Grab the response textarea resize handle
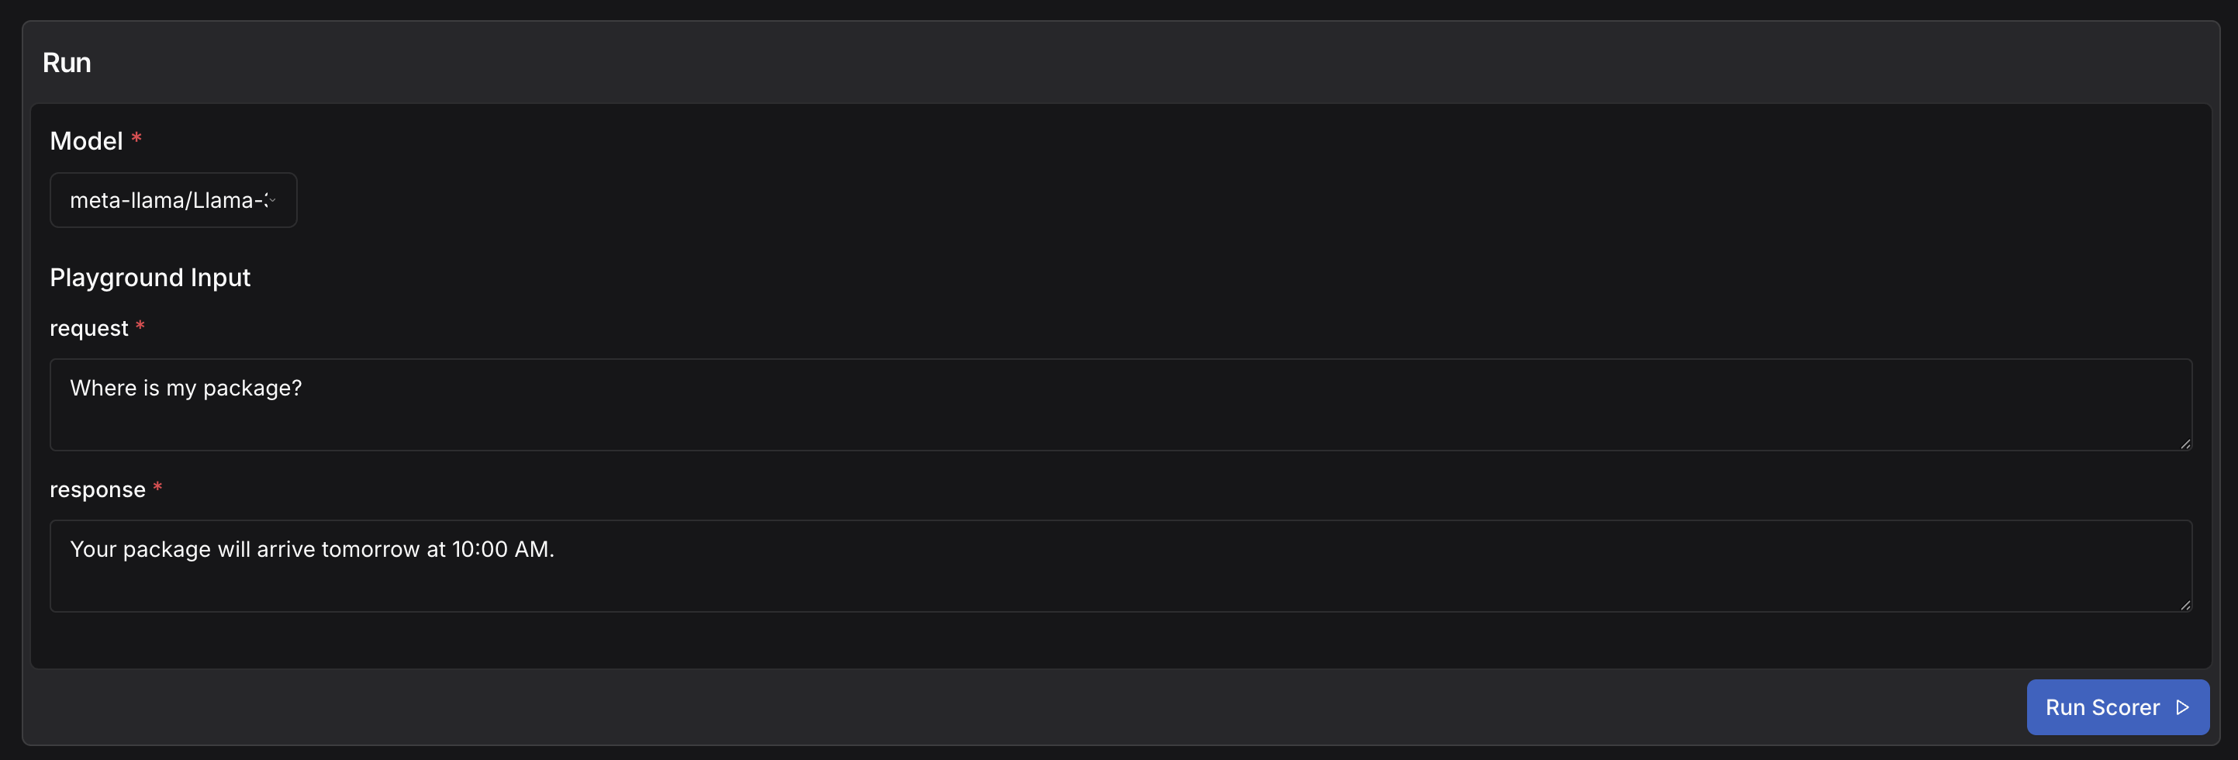The image size is (2238, 760). pyautogui.click(x=2184, y=605)
